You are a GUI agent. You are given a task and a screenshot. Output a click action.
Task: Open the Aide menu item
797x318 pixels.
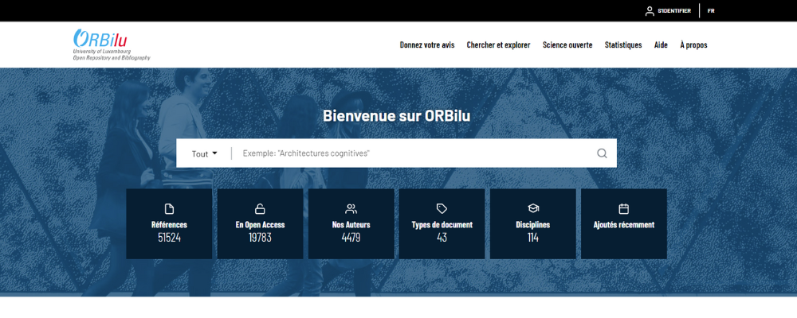coord(661,45)
